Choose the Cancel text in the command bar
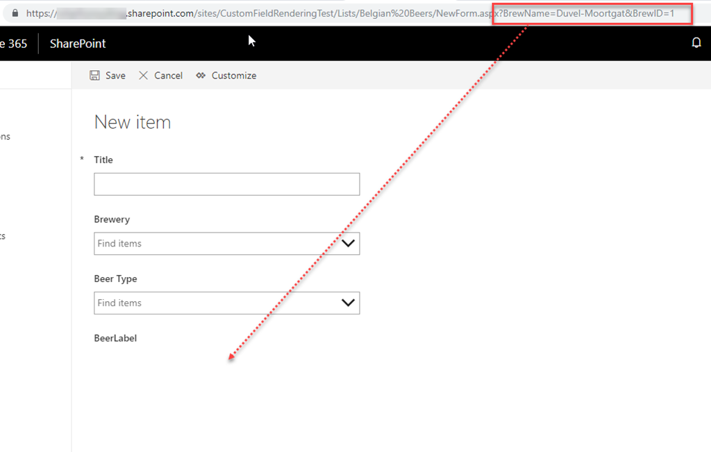The width and height of the screenshot is (711, 452). click(168, 76)
